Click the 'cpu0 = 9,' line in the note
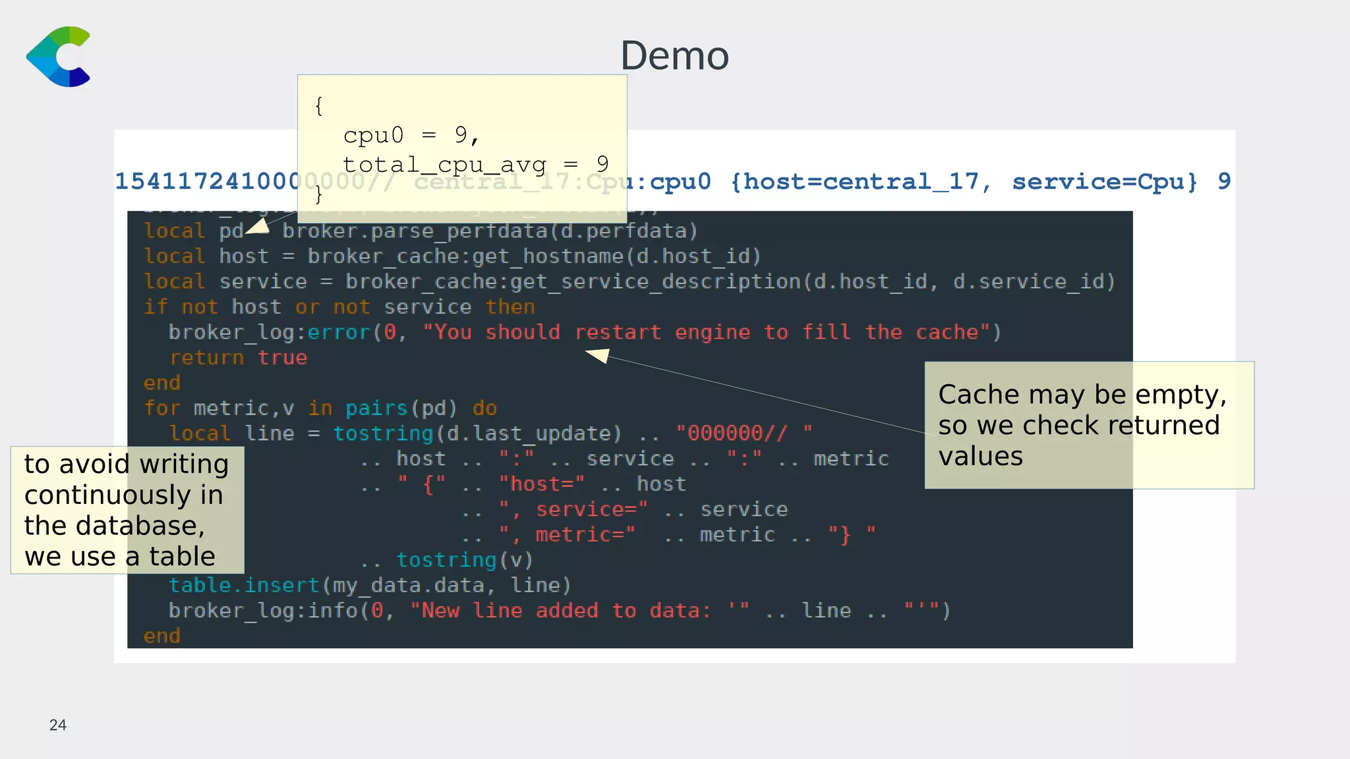The height and width of the screenshot is (759, 1350). pyautogui.click(x=411, y=135)
